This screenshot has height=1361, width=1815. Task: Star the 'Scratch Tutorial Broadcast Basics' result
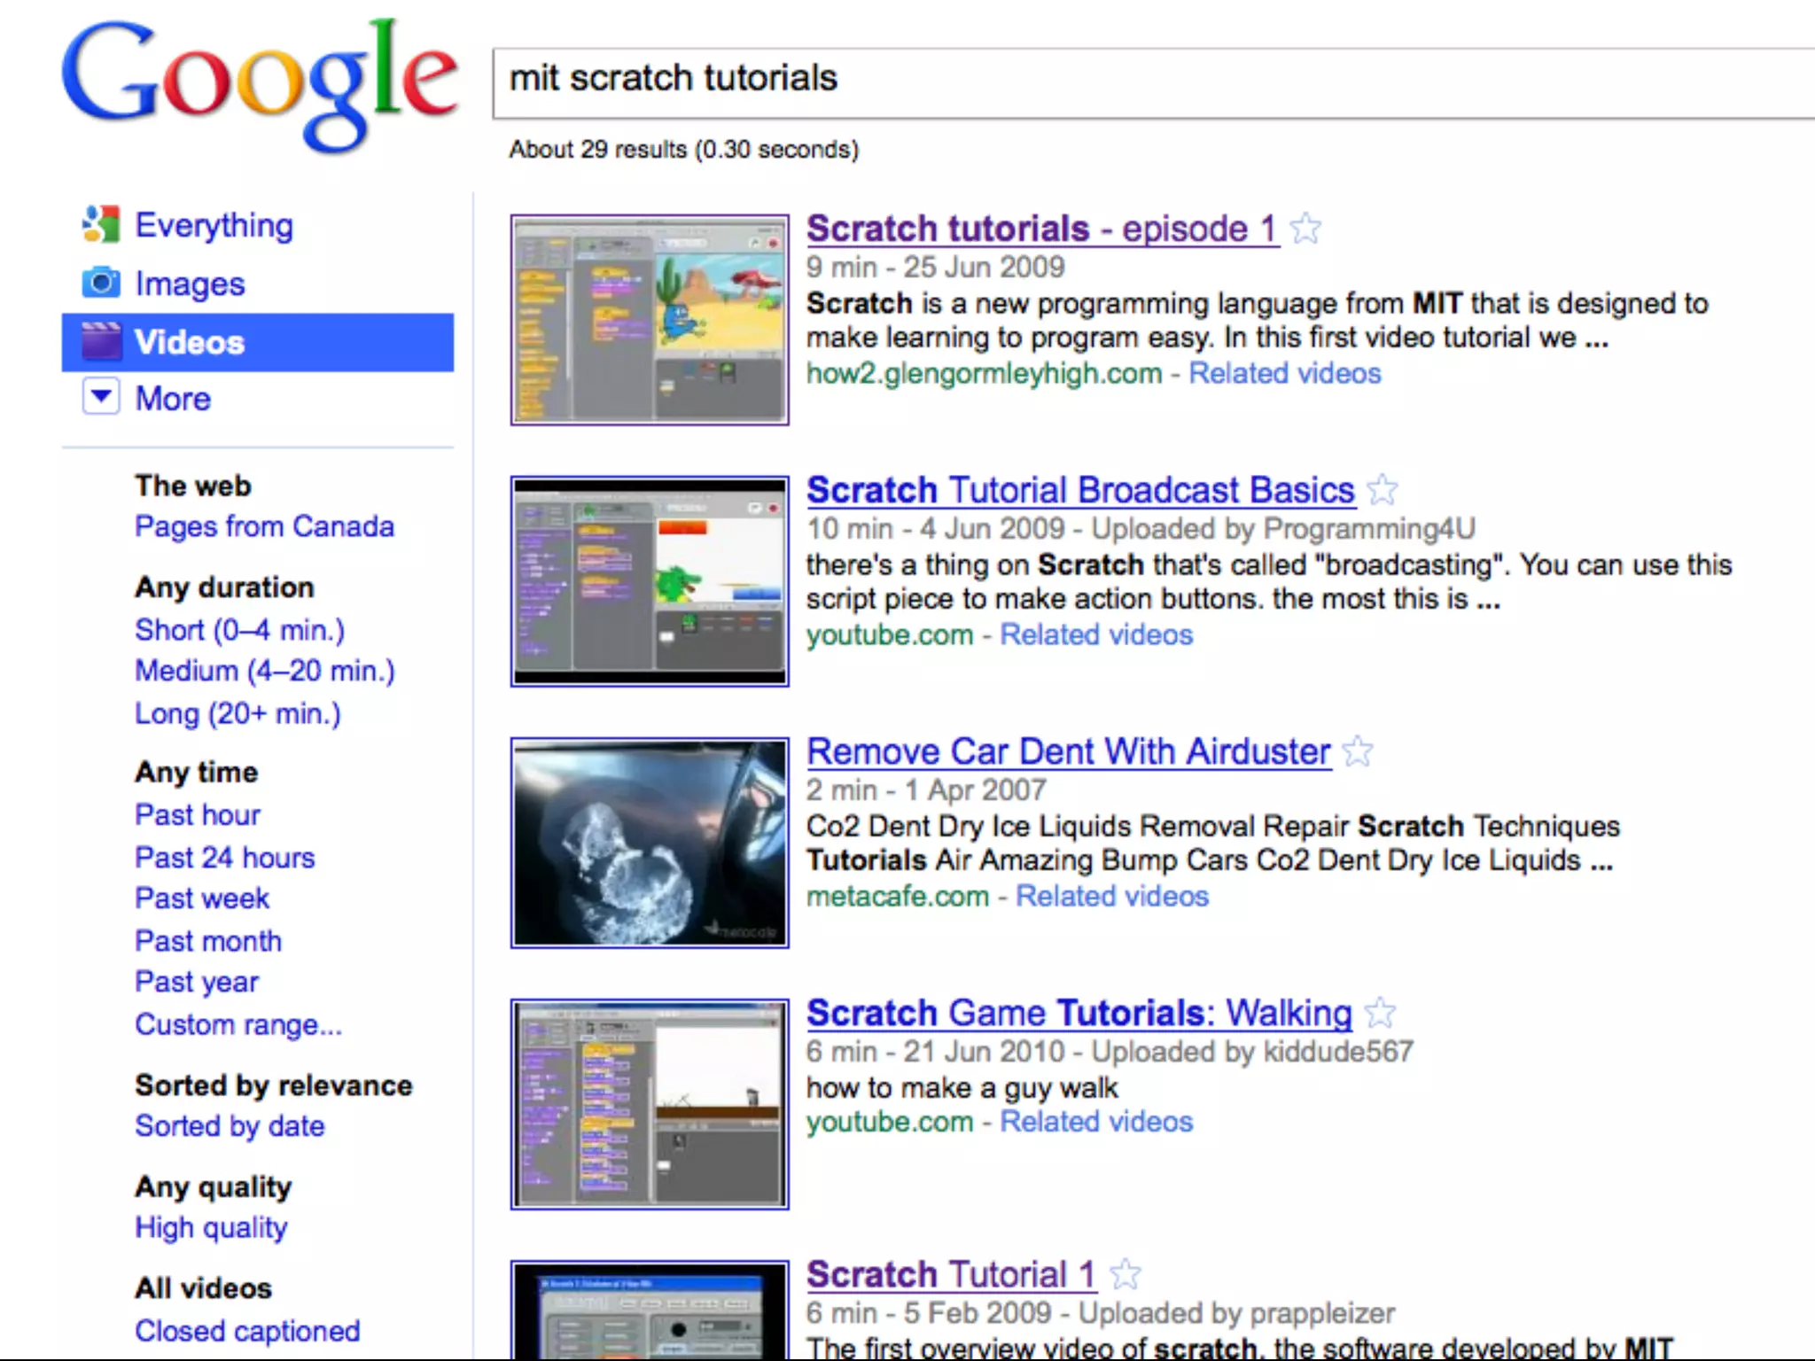click(1382, 490)
